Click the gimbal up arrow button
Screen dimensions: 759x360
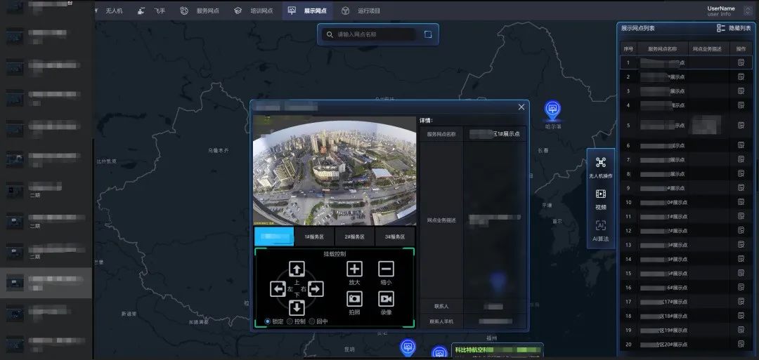297,269
